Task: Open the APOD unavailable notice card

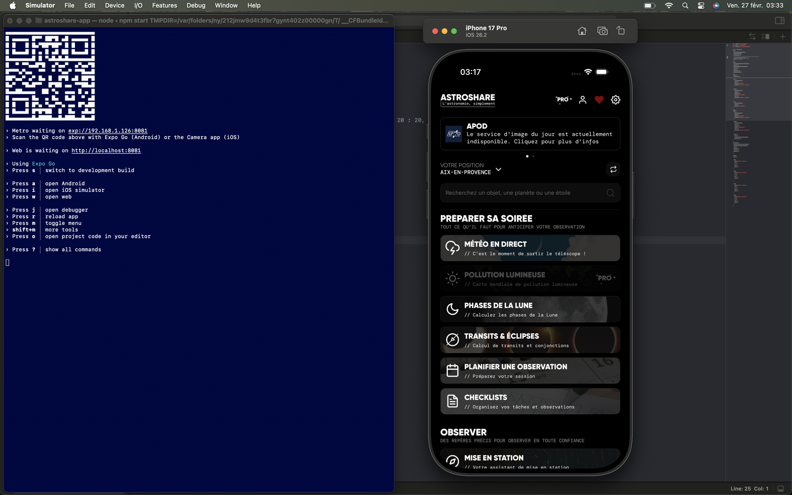Action: coord(530,134)
